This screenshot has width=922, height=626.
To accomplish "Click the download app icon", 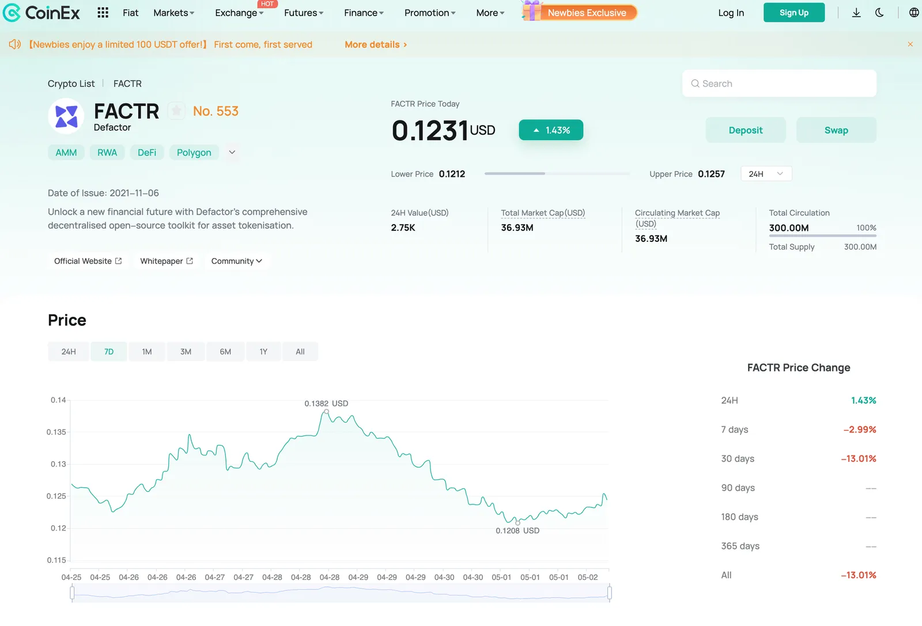I will coord(856,13).
